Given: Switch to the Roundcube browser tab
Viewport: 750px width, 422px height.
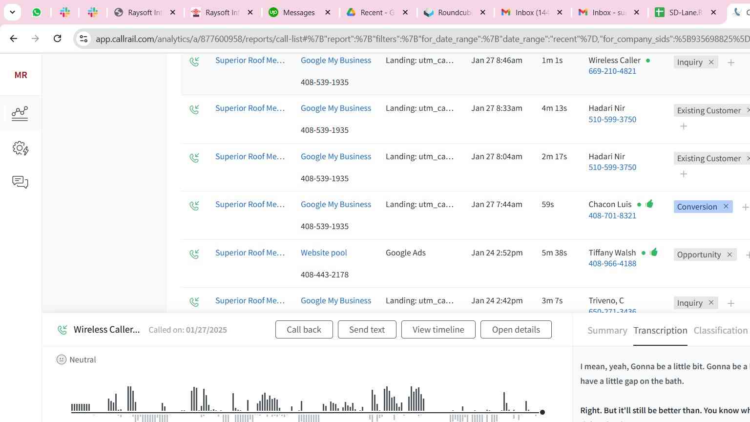Looking at the screenshot, I should (x=455, y=12).
